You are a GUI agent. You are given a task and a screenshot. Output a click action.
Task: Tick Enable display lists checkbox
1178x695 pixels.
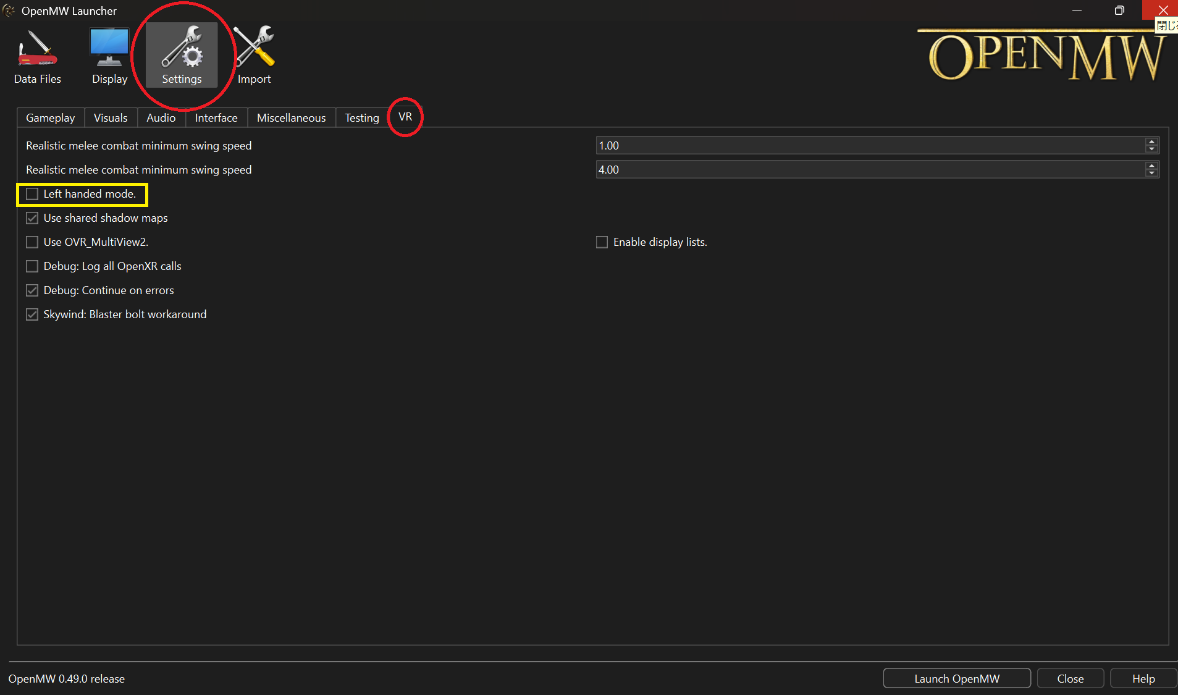click(x=602, y=242)
